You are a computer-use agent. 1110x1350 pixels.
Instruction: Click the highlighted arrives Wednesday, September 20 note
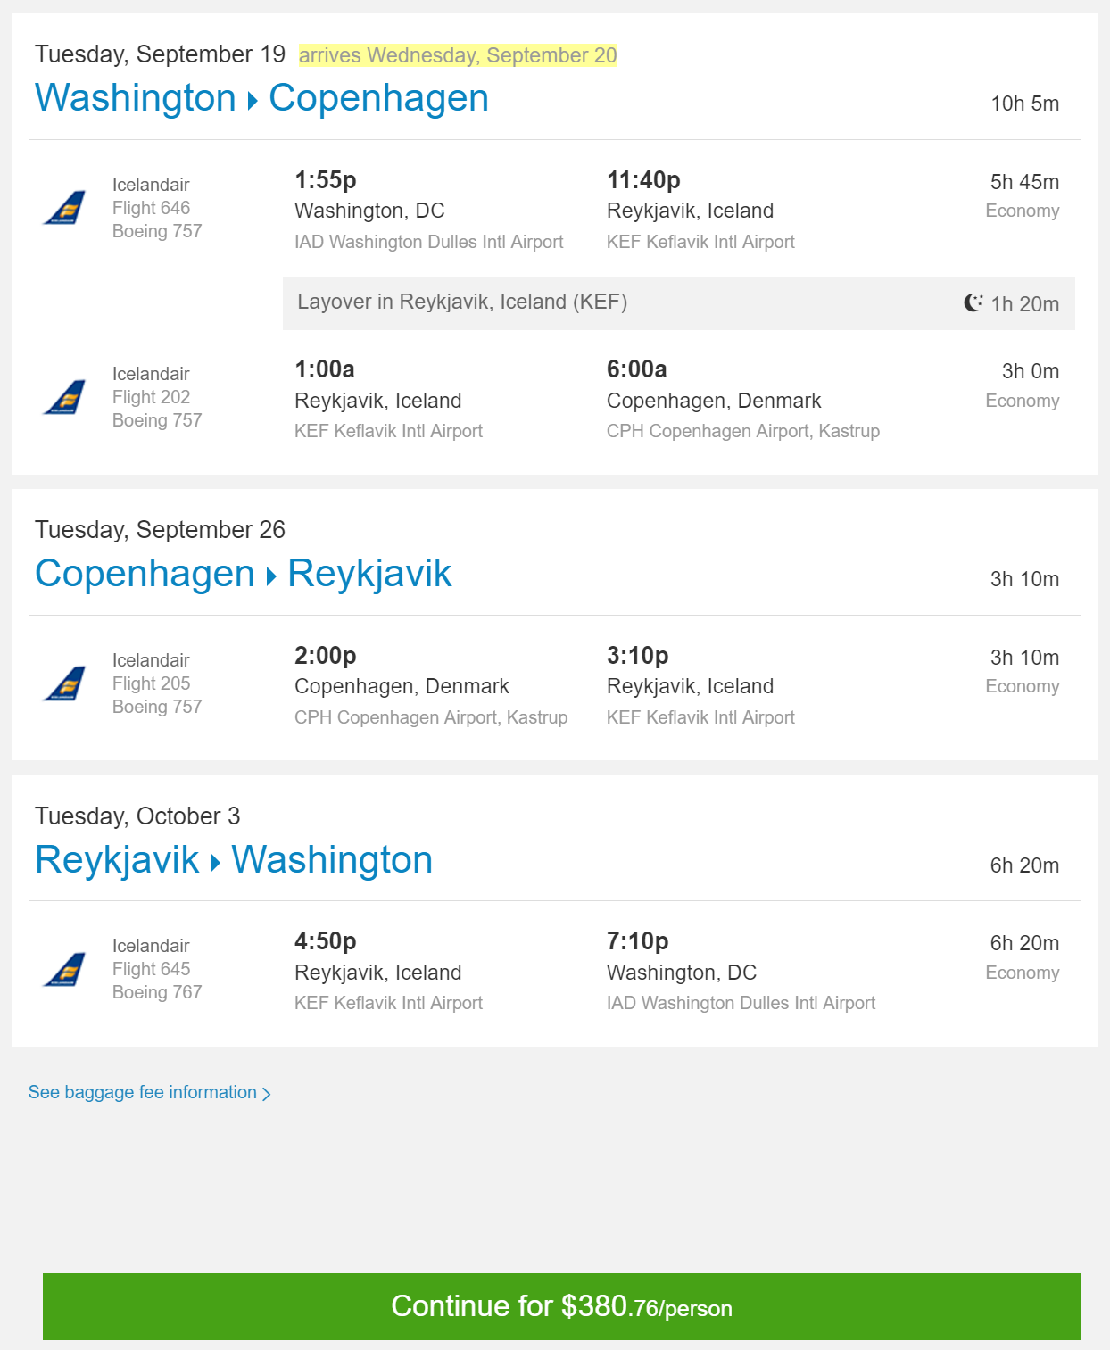[458, 55]
